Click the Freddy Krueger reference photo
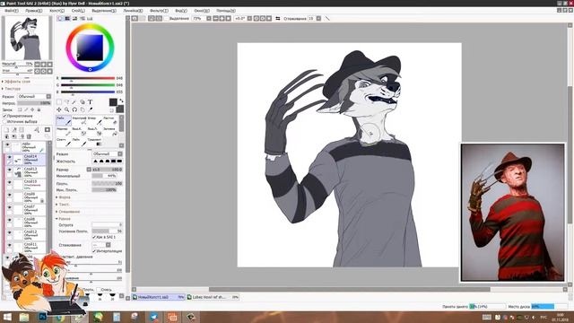Screen dimensions: 574x323 coord(512,212)
